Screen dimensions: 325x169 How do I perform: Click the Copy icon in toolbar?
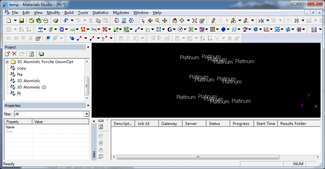pyautogui.click(x=98, y=21)
